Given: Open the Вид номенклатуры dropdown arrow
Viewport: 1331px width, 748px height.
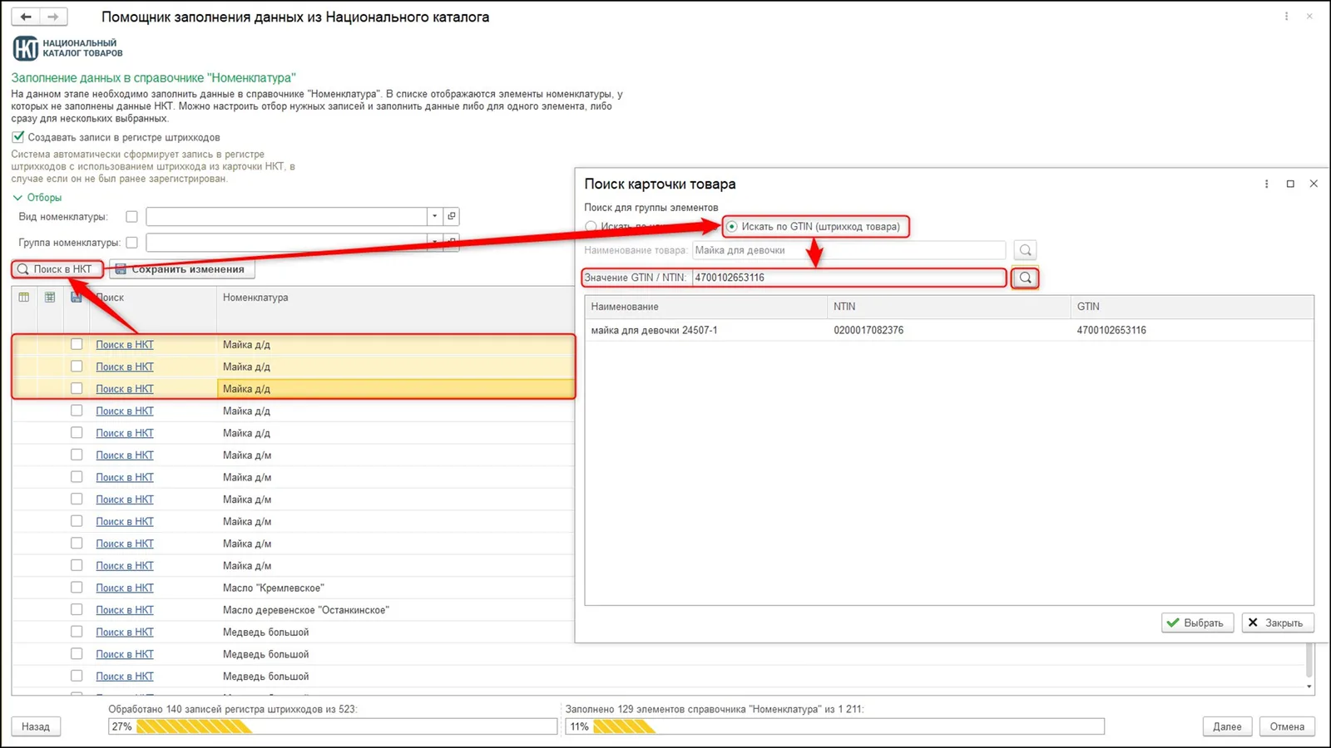Looking at the screenshot, I should [434, 216].
